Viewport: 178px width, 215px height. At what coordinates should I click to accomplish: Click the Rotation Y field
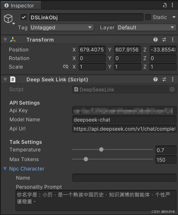(127, 58)
